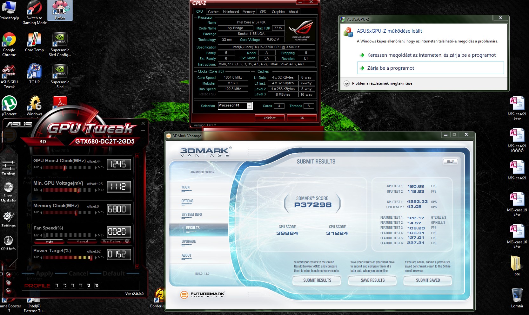Open the Tuning panel in GPU Tweak
The image size is (529, 315).
pos(9,168)
